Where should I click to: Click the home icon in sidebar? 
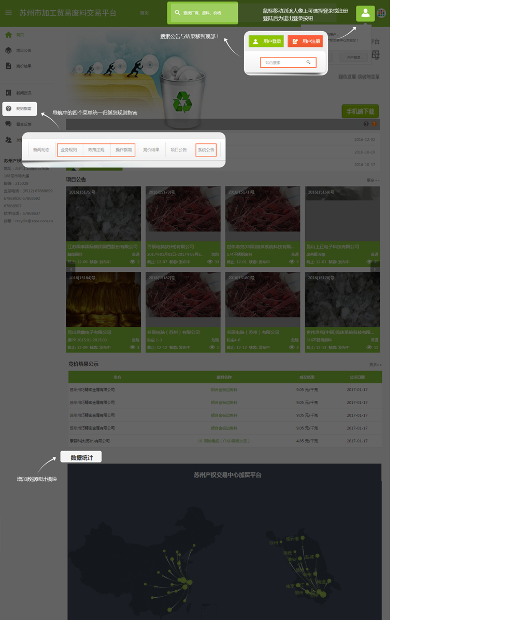pyautogui.click(x=8, y=35)
